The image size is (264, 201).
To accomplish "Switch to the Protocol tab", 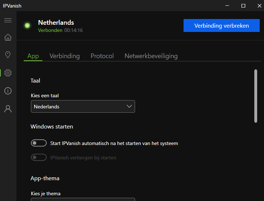I will (x=102, y=56).
